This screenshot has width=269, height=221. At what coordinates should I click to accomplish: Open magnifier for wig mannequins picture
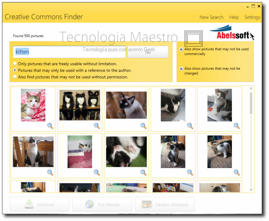point(97,126)
